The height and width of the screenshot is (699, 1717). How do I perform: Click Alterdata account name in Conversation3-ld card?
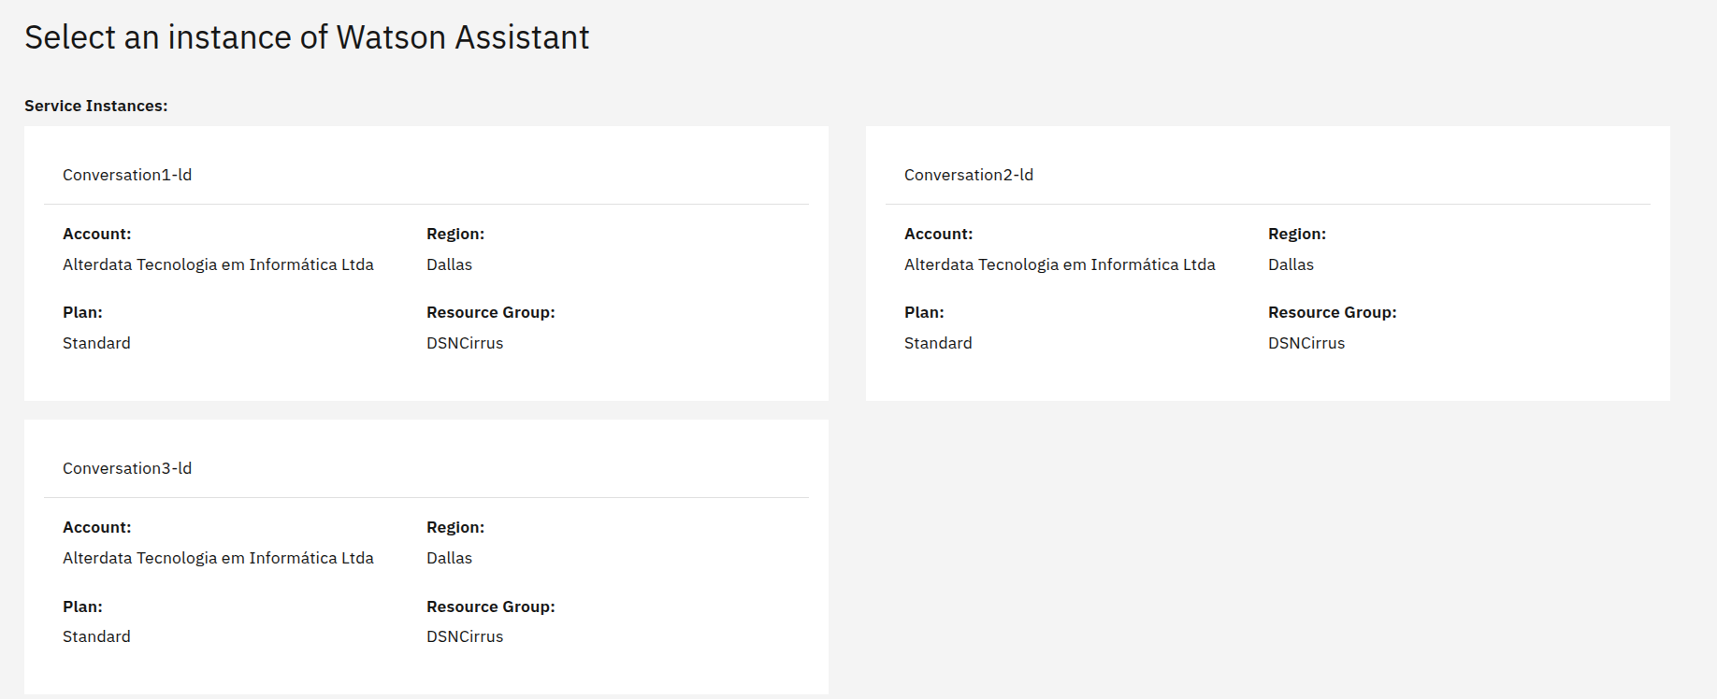[x=218, y=558]
